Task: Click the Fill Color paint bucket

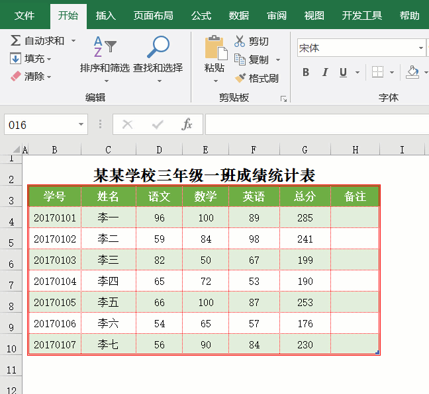Action: tap(412, 73)
